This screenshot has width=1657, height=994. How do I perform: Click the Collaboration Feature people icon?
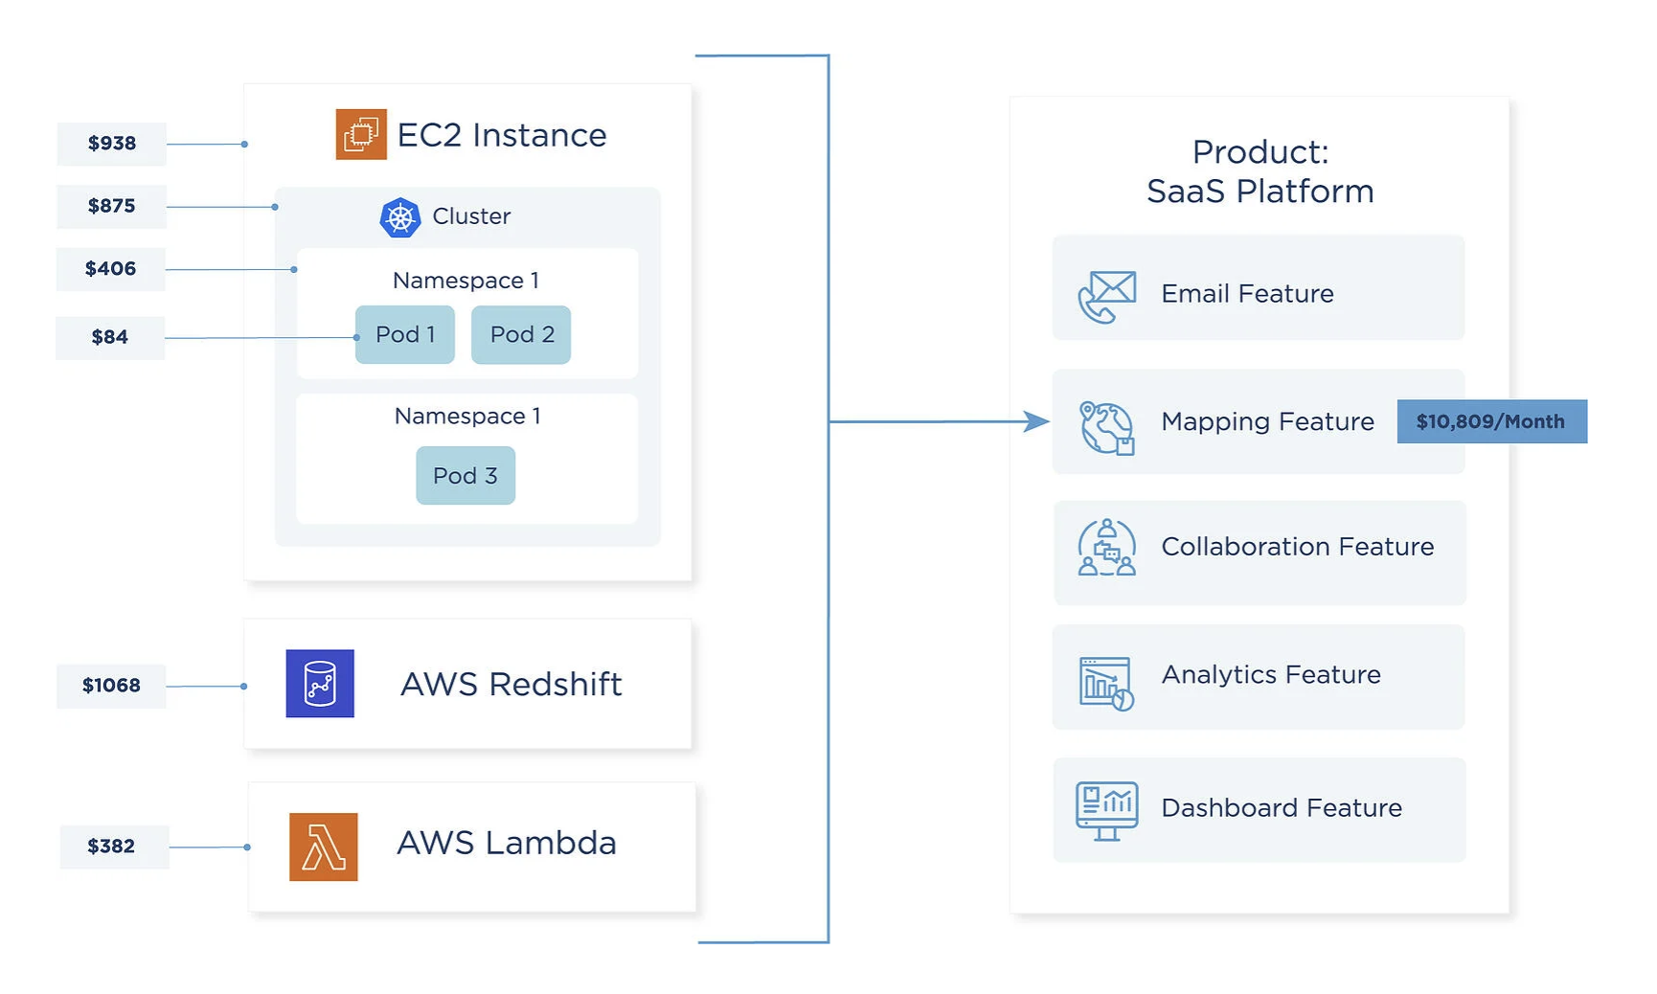coord(1106,551)
